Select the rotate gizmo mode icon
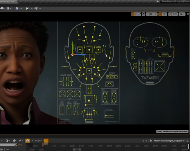 tap(136, 14)
